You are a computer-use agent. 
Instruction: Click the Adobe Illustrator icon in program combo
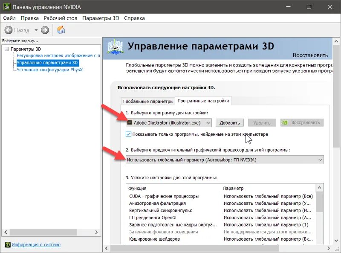[130, 122]
